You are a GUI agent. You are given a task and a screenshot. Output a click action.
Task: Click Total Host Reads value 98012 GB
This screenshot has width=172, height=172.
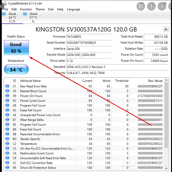[156, 37]
